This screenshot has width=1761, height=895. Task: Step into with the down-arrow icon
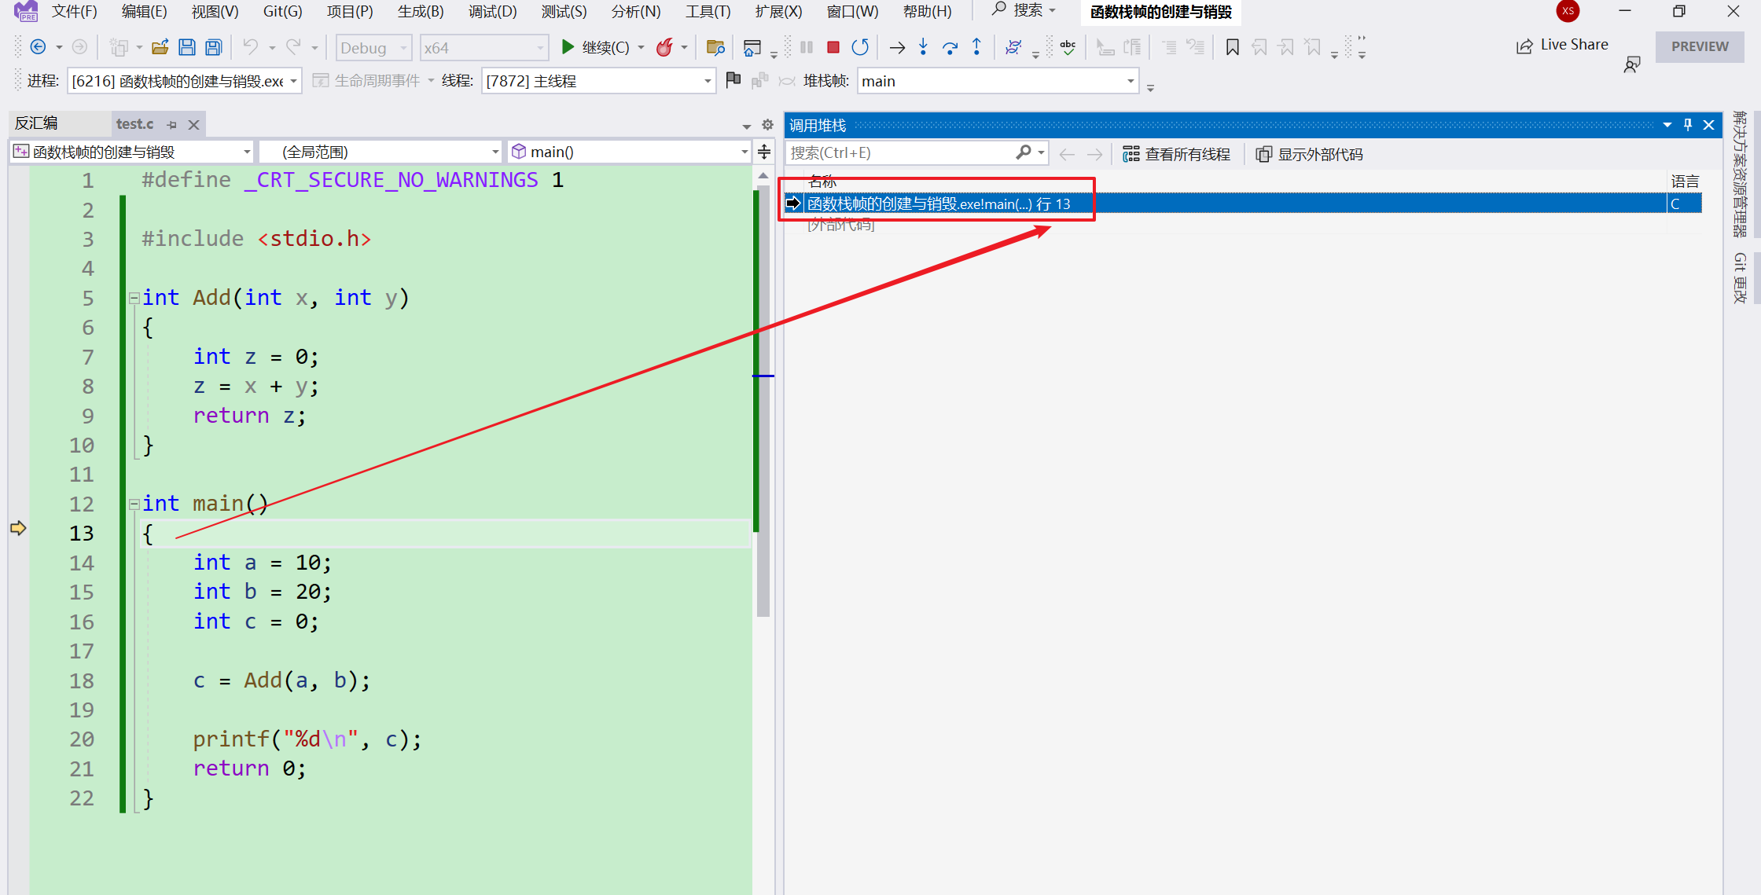pyautogui.click(x=924, y=47)
